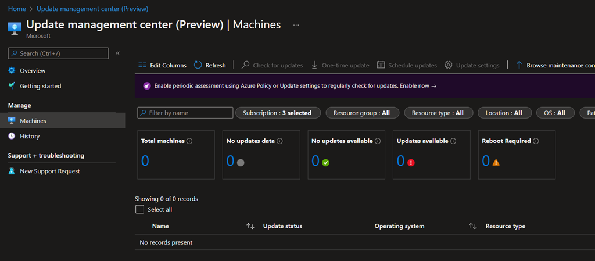The height and width of the screenshot is (261, 595).
Task: Open the Location filter dropdown
Action: pyautogui.click(x=504, y=113)
